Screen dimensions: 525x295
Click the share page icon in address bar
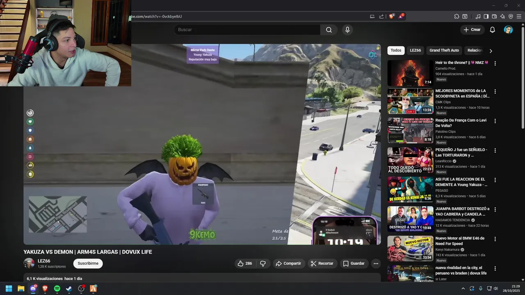tap(381, 16)
